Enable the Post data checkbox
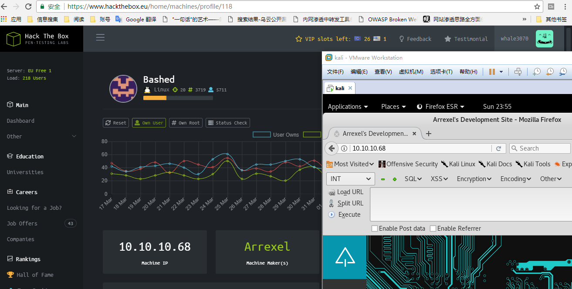Viewport: 572px width, 289px height. pyautogui.click(x=374, y=229)
